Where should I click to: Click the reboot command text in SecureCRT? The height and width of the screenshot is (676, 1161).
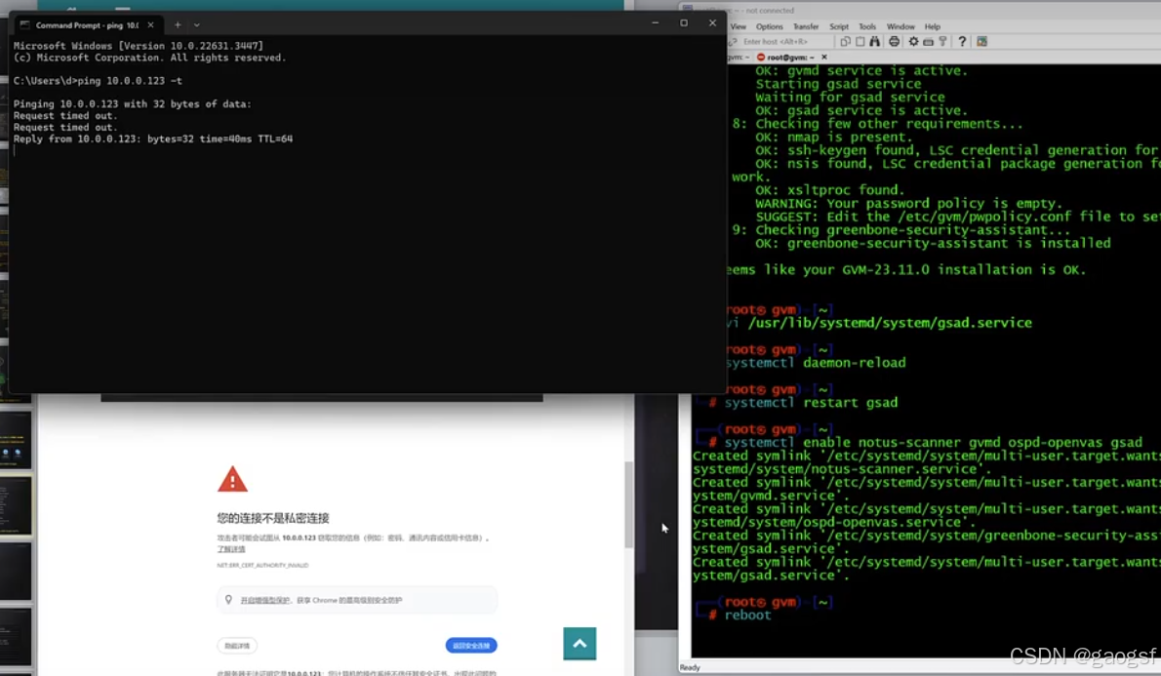pyautogui.click(x=748, y=616)
